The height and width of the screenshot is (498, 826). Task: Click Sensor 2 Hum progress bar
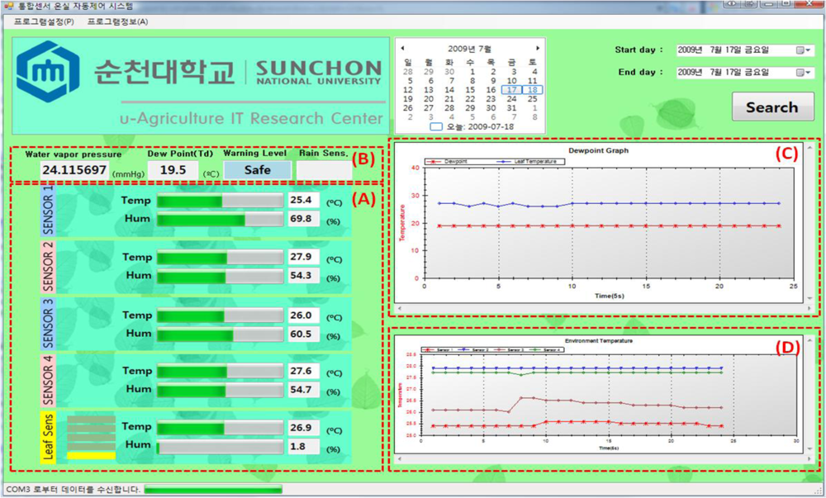point(221,277)
